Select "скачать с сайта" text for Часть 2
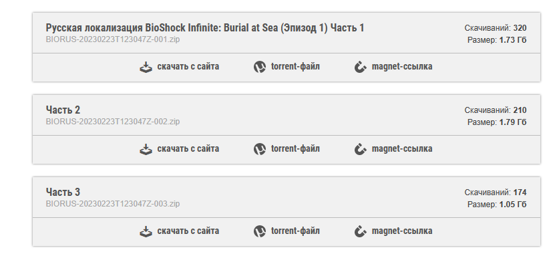 tap(188, 148)
